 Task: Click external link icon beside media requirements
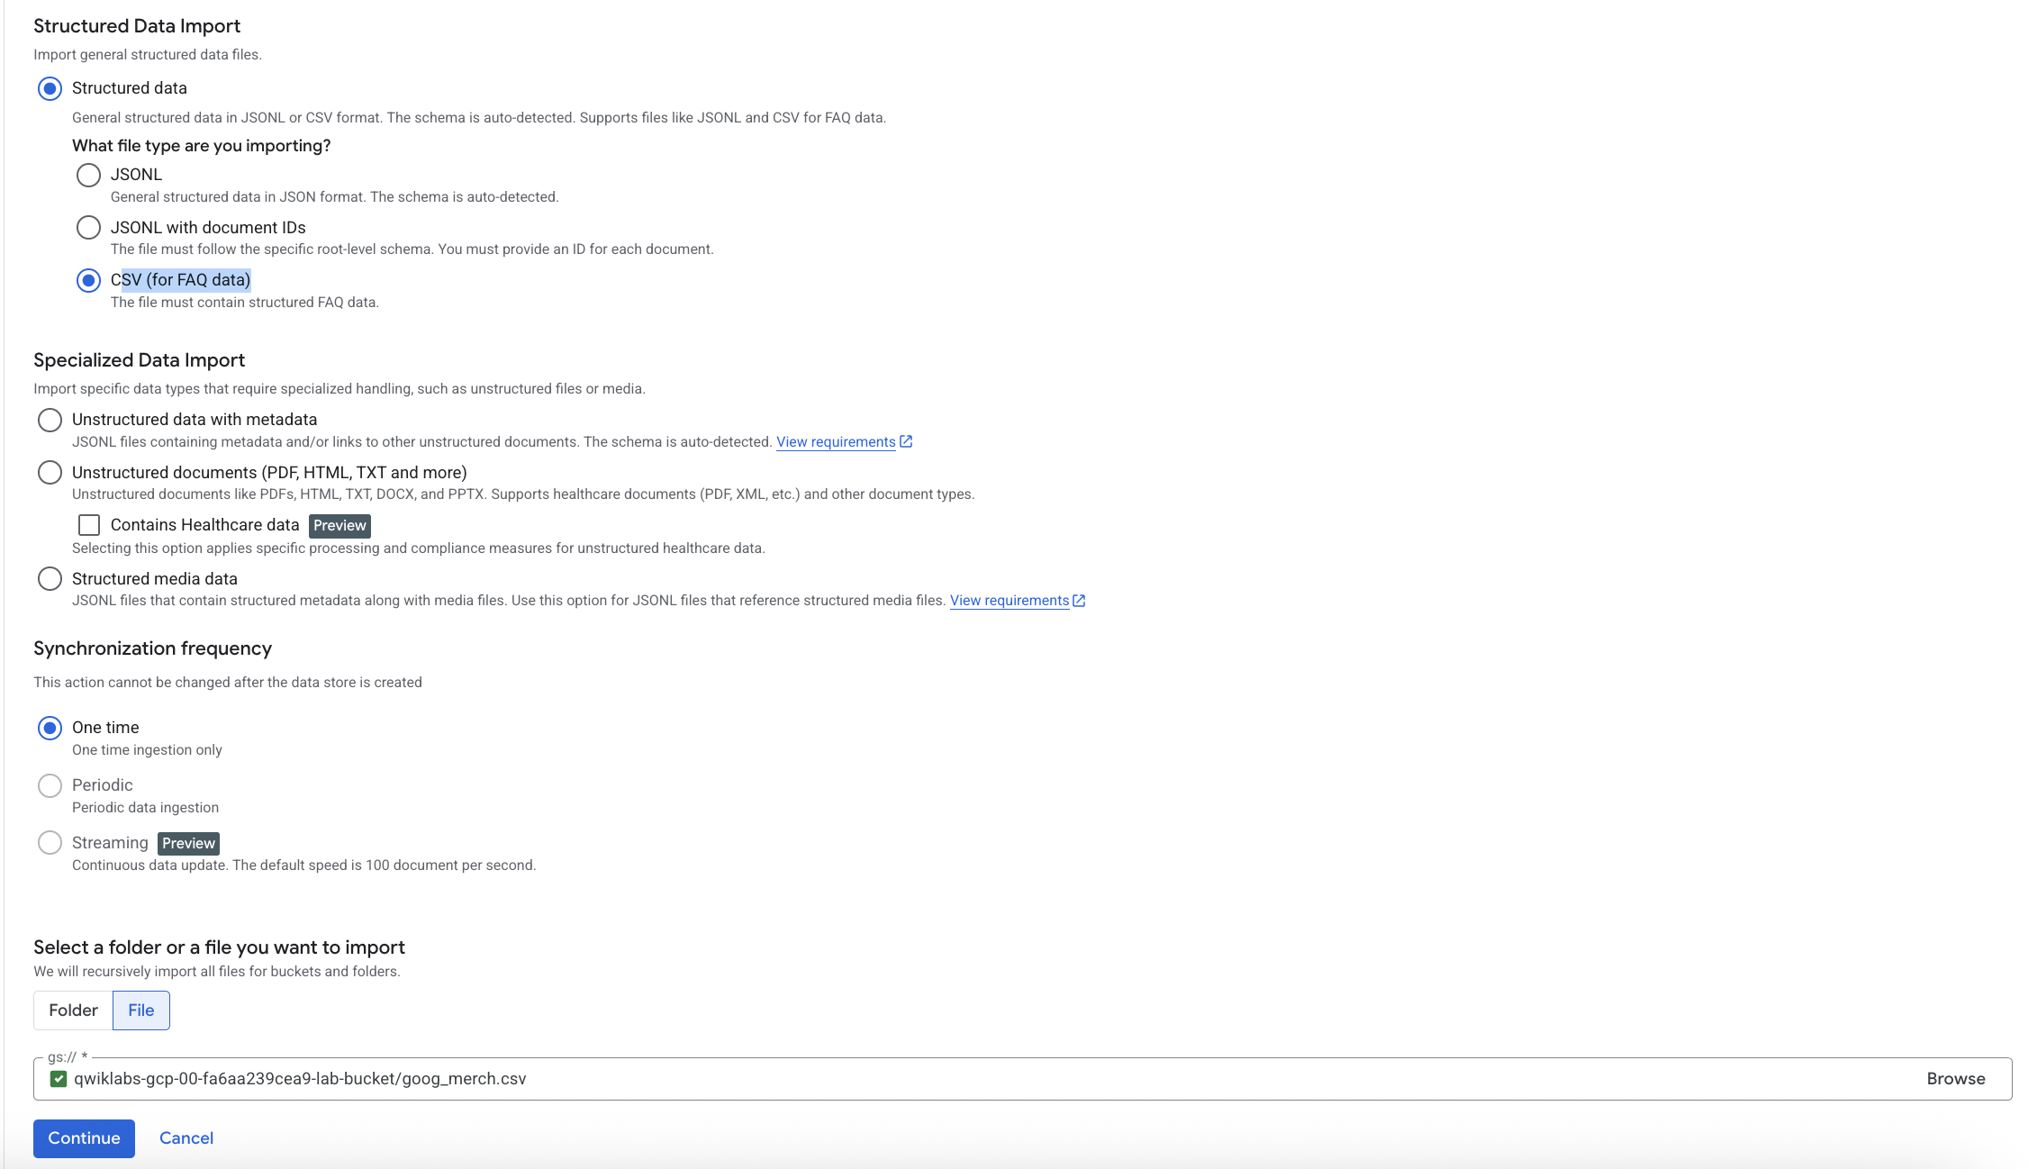point(1079,601)
